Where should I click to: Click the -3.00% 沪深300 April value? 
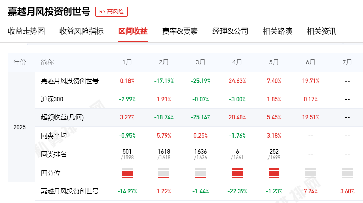[237, 99]
